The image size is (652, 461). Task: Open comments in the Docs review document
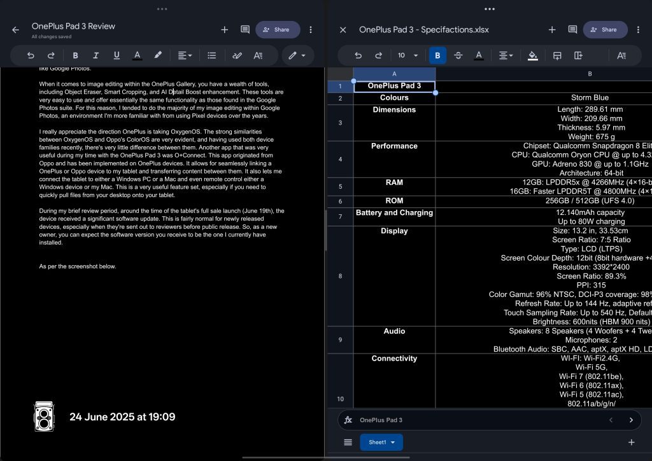pos(244,29)
